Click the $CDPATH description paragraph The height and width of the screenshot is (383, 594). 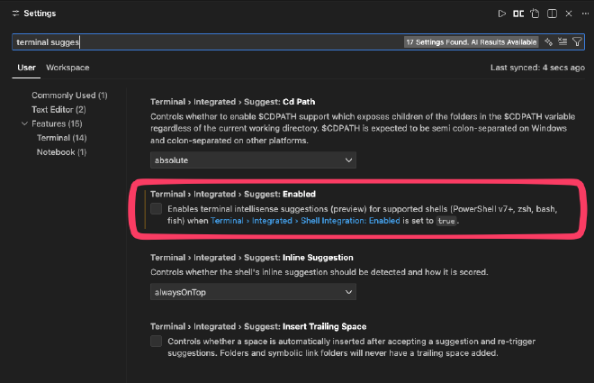point(363,128)
